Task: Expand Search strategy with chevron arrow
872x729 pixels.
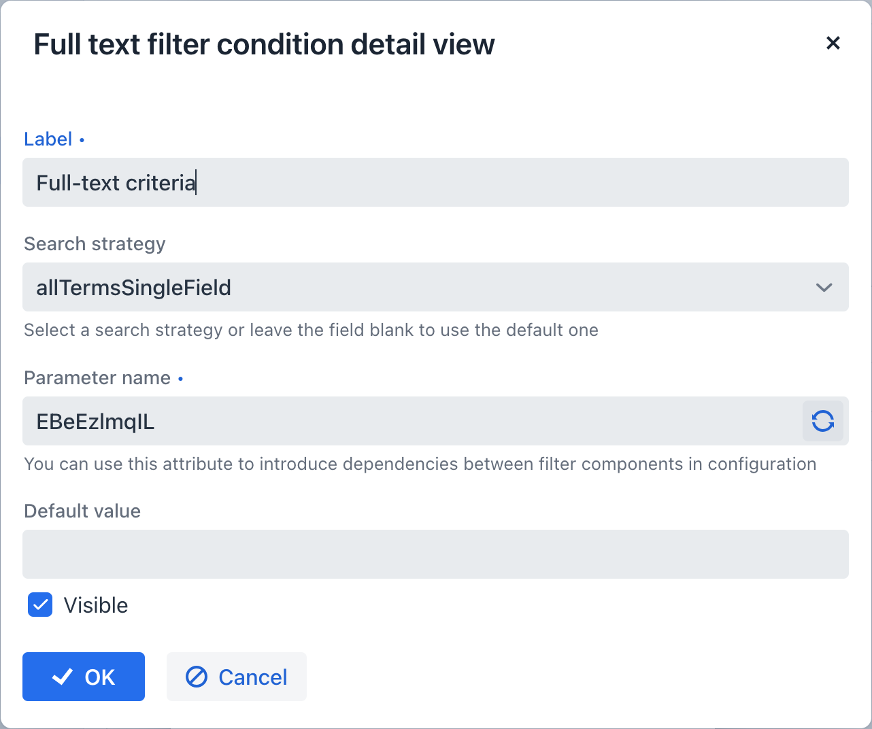Action: pyautogui.click(x=824, y=288)
